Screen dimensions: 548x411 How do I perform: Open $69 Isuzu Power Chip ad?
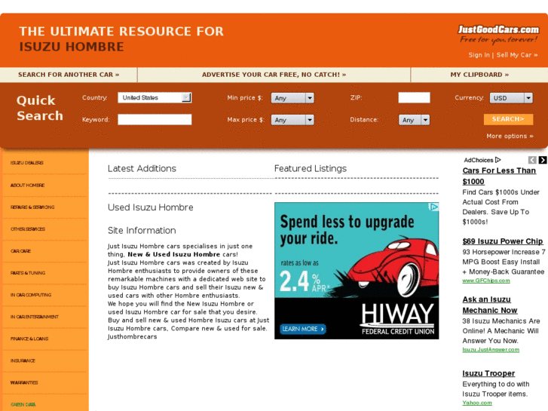(503, 241)
